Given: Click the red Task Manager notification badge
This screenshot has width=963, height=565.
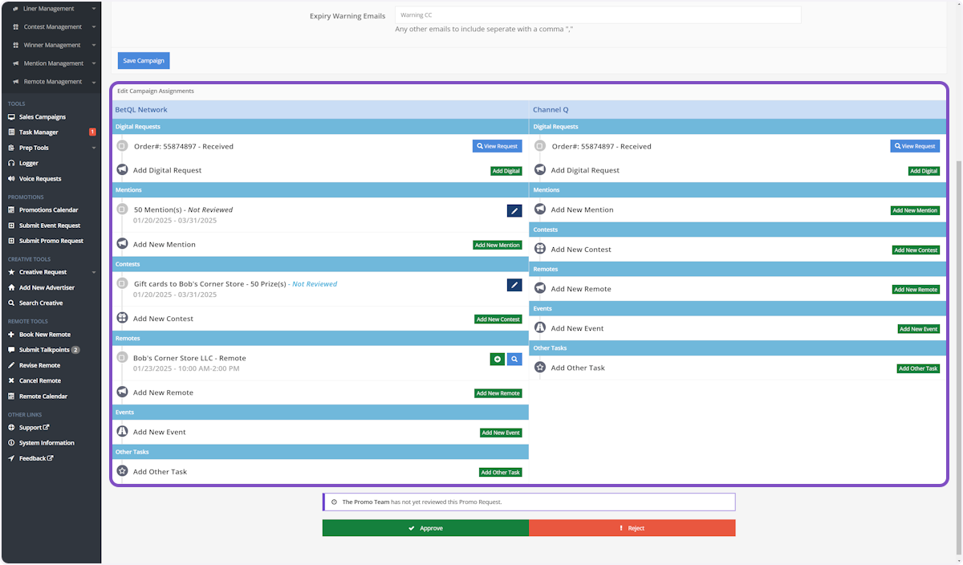Looking at the screenshot, I should coord(92,132).
